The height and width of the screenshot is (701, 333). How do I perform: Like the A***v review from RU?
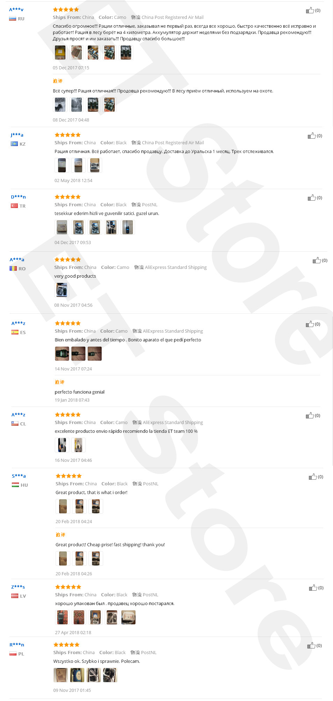pos(310,11)
